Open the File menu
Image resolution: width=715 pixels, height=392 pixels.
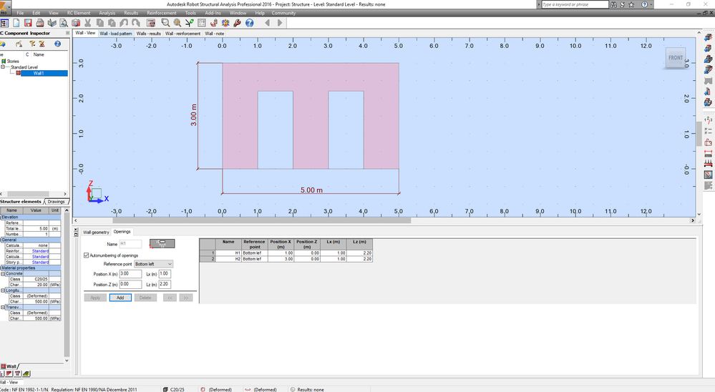tap(20, 13)
